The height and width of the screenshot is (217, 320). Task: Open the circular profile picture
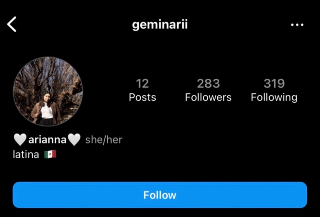pyautogui.click(x=48, y=91)
